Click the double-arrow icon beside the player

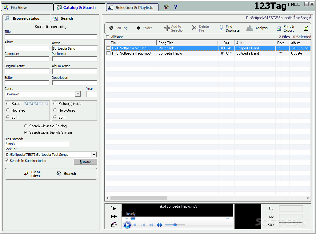click(114, 216)
